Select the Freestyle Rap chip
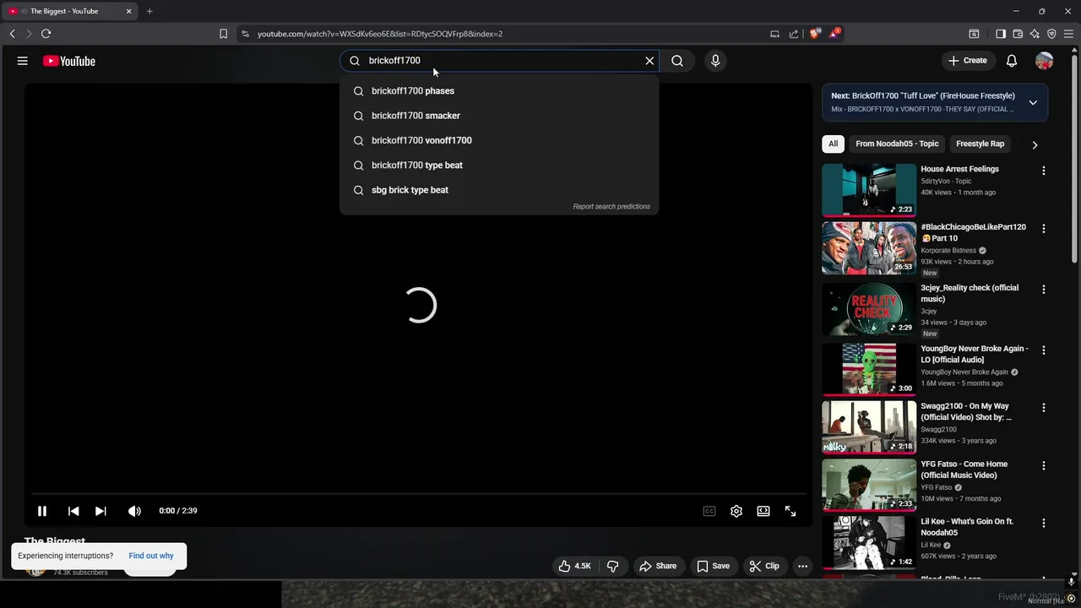 (x=980, y=144)
